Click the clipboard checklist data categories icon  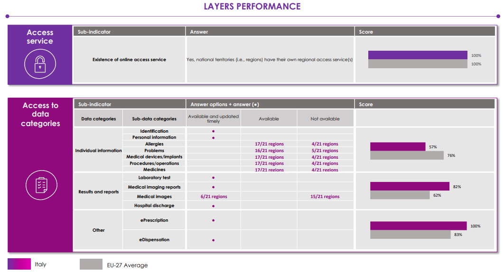(41, 185)
